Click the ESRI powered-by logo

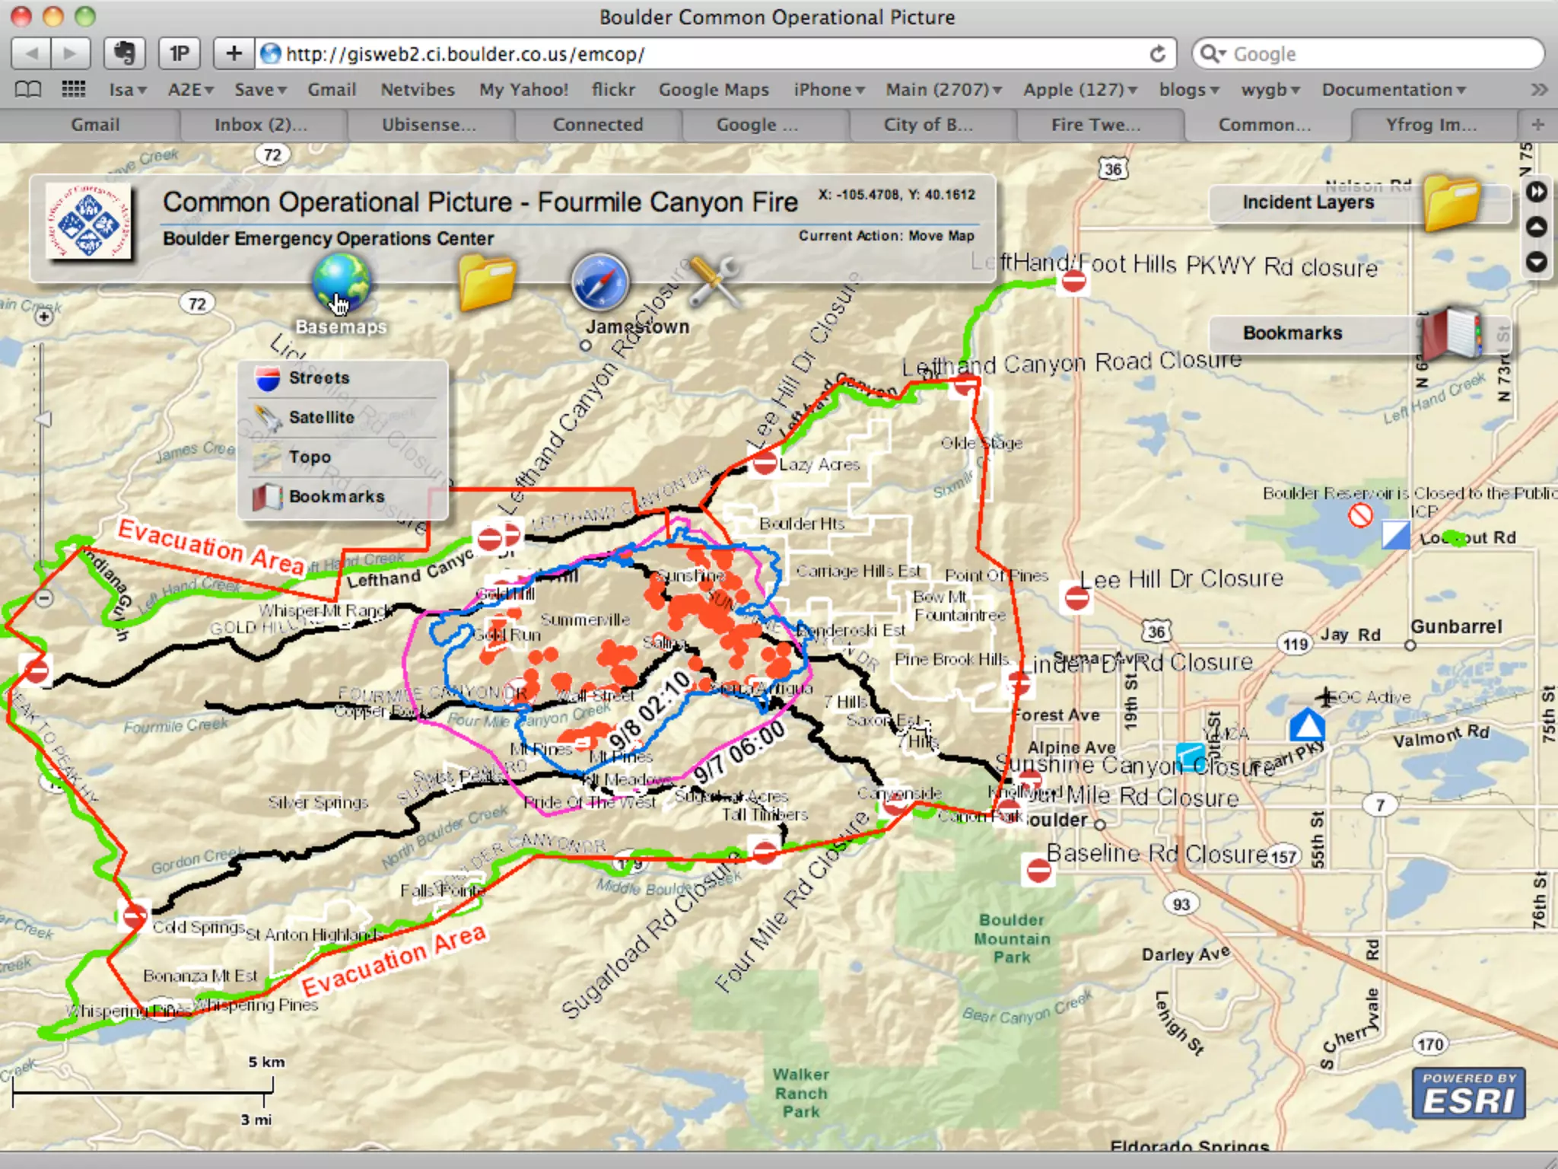click(x=1468, y=1094)
